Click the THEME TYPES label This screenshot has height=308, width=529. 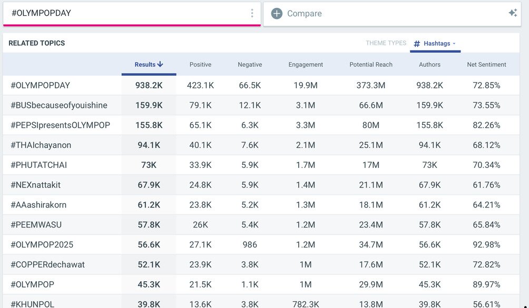click(386, 43)
